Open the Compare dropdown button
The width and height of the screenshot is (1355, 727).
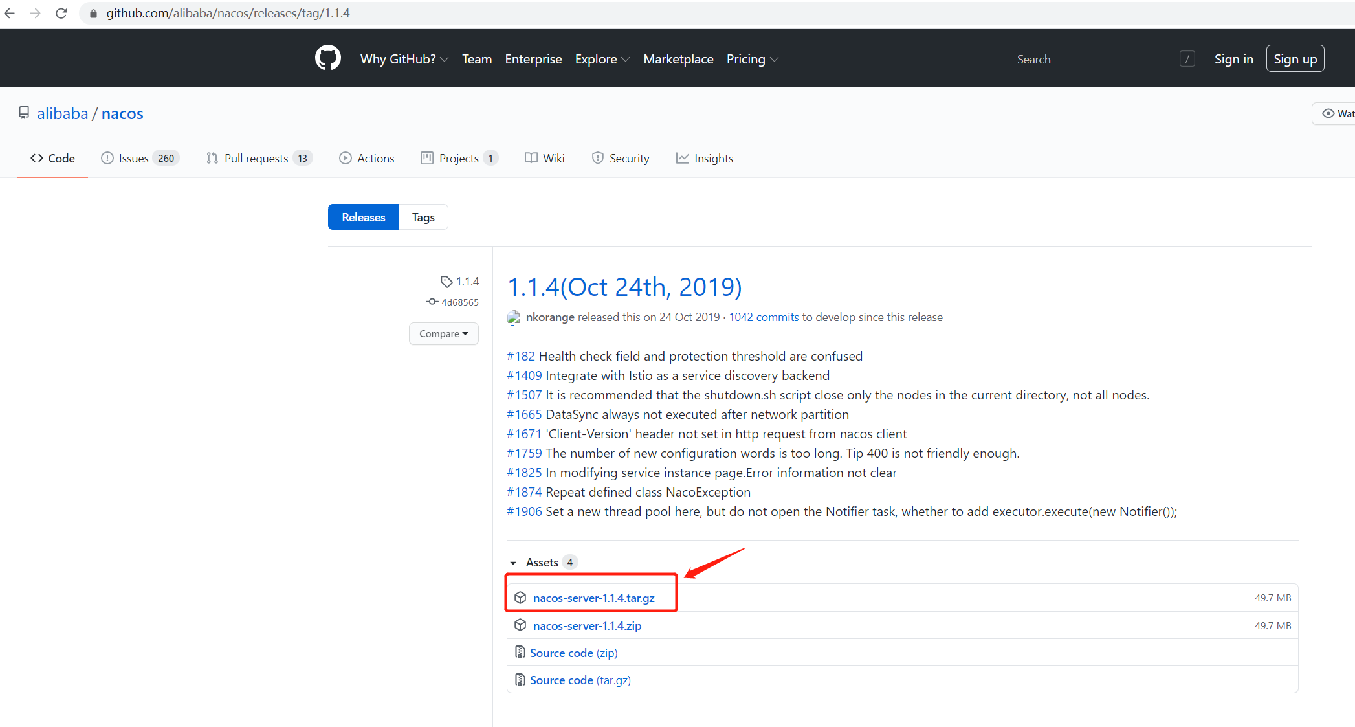(x=444, y=333)
